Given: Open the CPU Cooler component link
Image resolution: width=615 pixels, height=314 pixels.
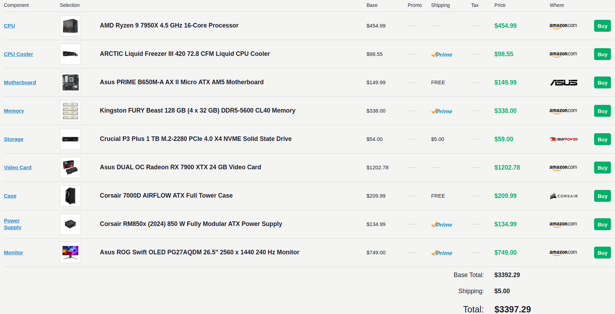Looking at the screenshot, I should point(19,54).
